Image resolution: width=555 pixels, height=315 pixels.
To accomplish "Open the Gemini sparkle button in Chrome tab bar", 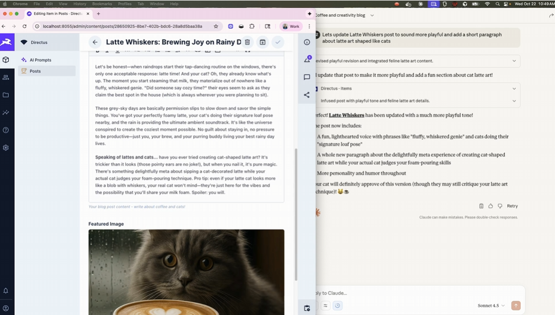I will click(x=309, y=13).
